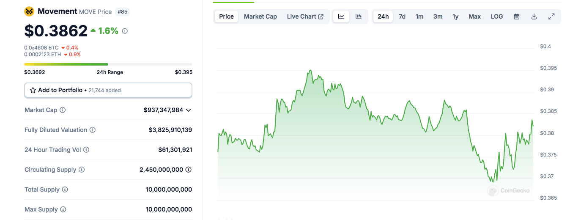The width and height of the screenshot is (581, 220).
Task: Click the Movement coin logo icon
Action: coord(29,11)
